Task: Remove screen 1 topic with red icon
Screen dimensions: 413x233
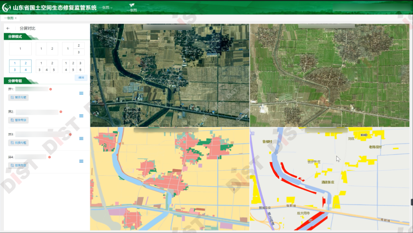Action: click(50, 89)
